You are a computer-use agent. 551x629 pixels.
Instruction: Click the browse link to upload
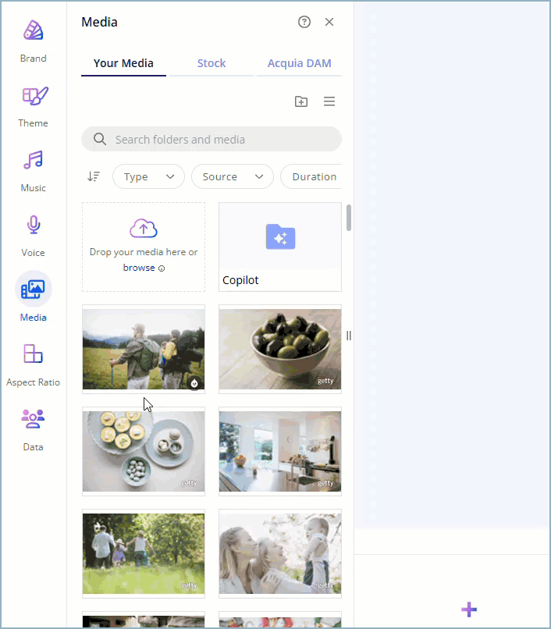coord(139,268)
